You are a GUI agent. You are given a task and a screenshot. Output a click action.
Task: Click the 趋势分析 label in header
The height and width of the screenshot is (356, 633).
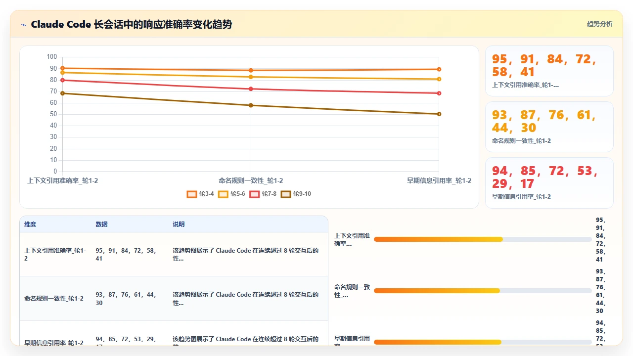599,24
